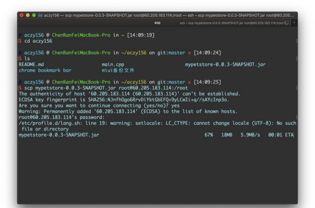315x208 pixels.
Task: Click the 'chrome bookmark bar' directory name
Action: pos(45,70)
